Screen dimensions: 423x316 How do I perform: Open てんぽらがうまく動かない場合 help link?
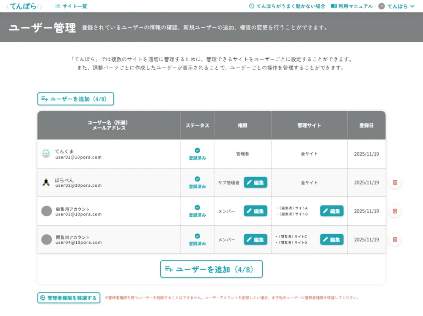coord(287,6)
